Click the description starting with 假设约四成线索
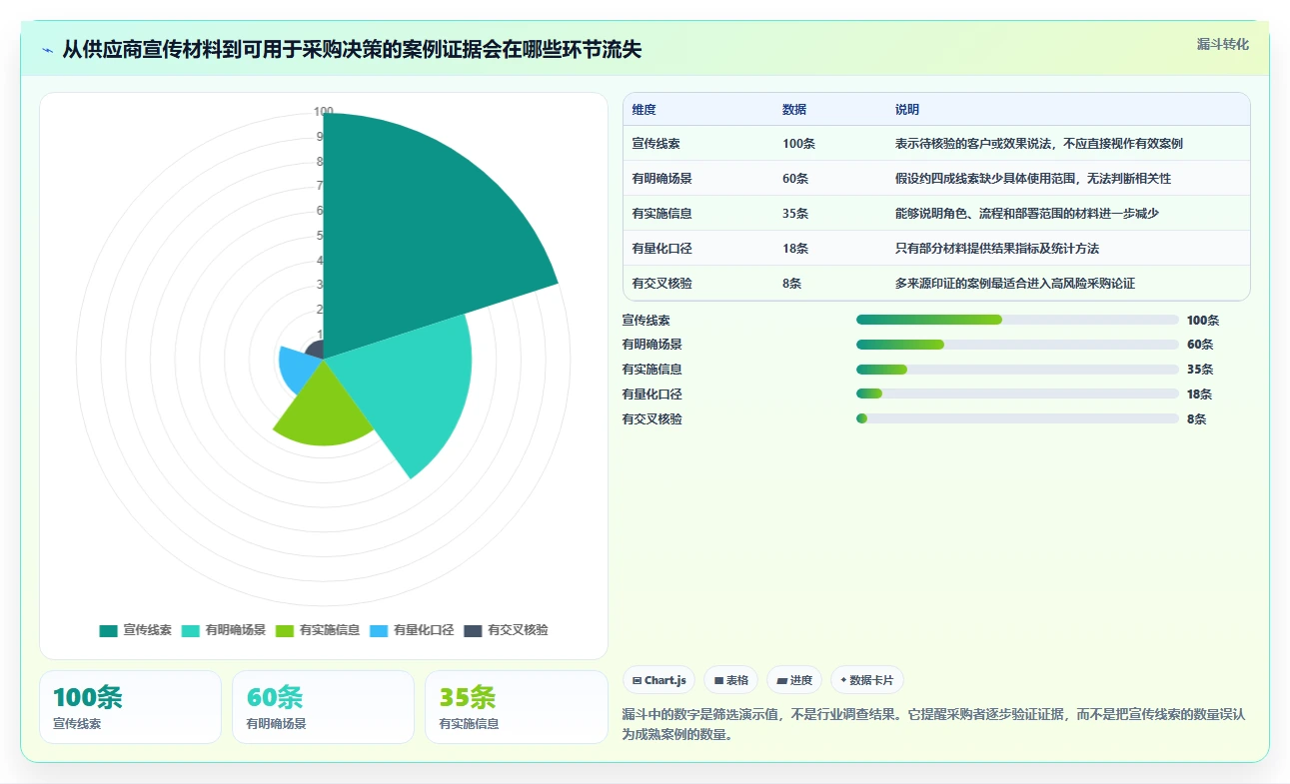This screenshot has width=1290, height=784. pos(1033,179)
